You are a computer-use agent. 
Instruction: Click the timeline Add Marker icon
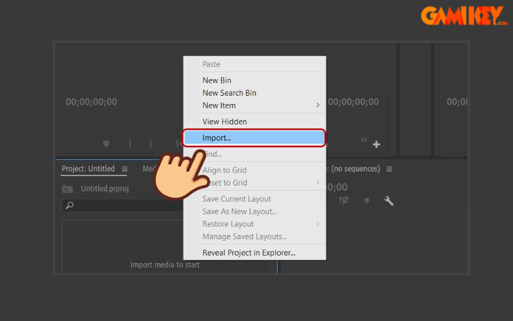367,200
